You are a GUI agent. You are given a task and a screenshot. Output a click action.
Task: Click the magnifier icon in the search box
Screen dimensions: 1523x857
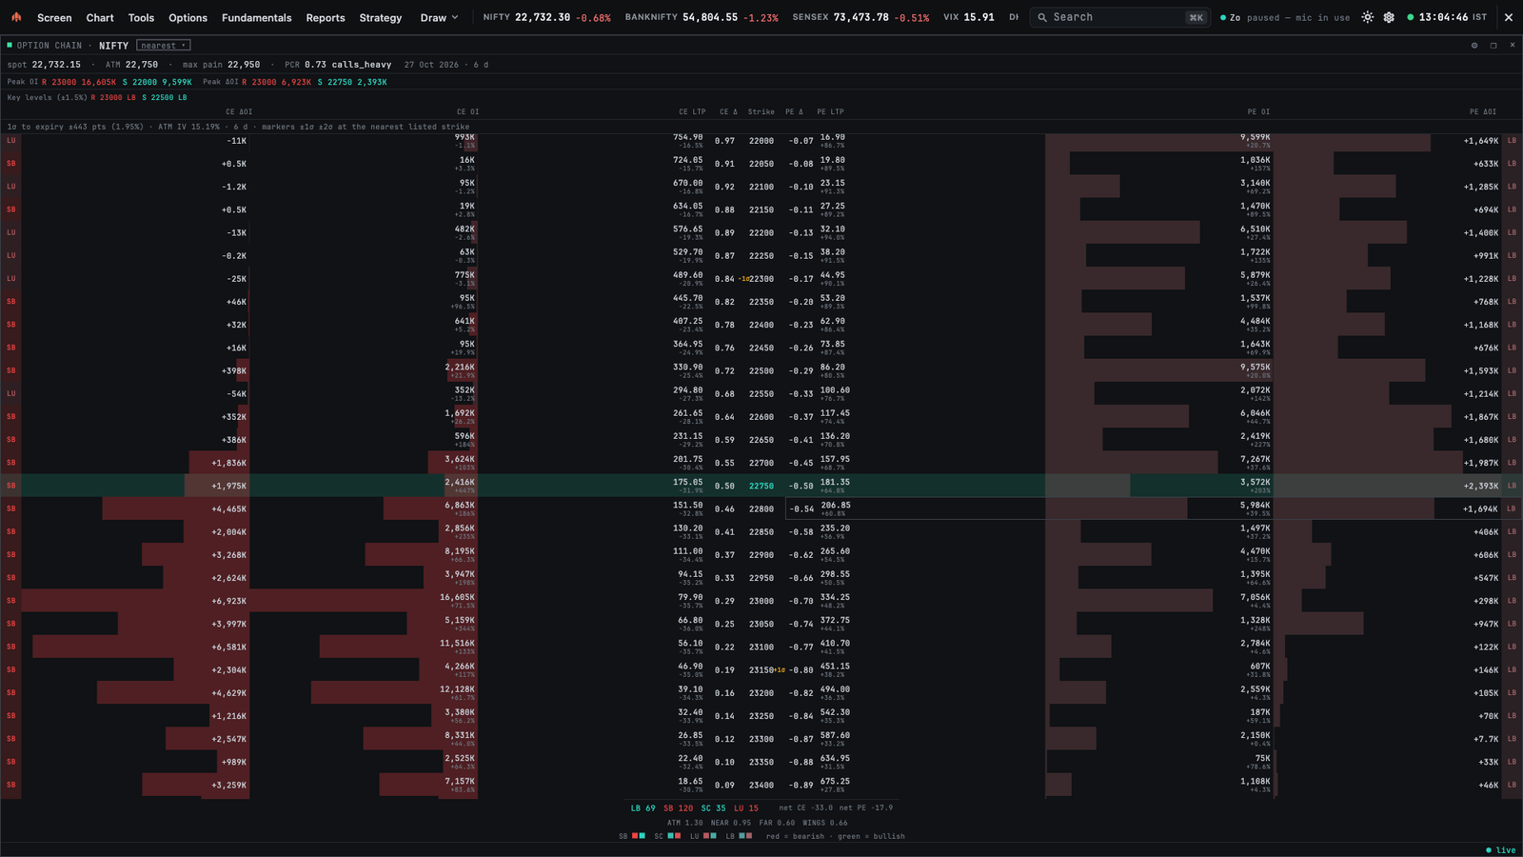pos(1042,17)
